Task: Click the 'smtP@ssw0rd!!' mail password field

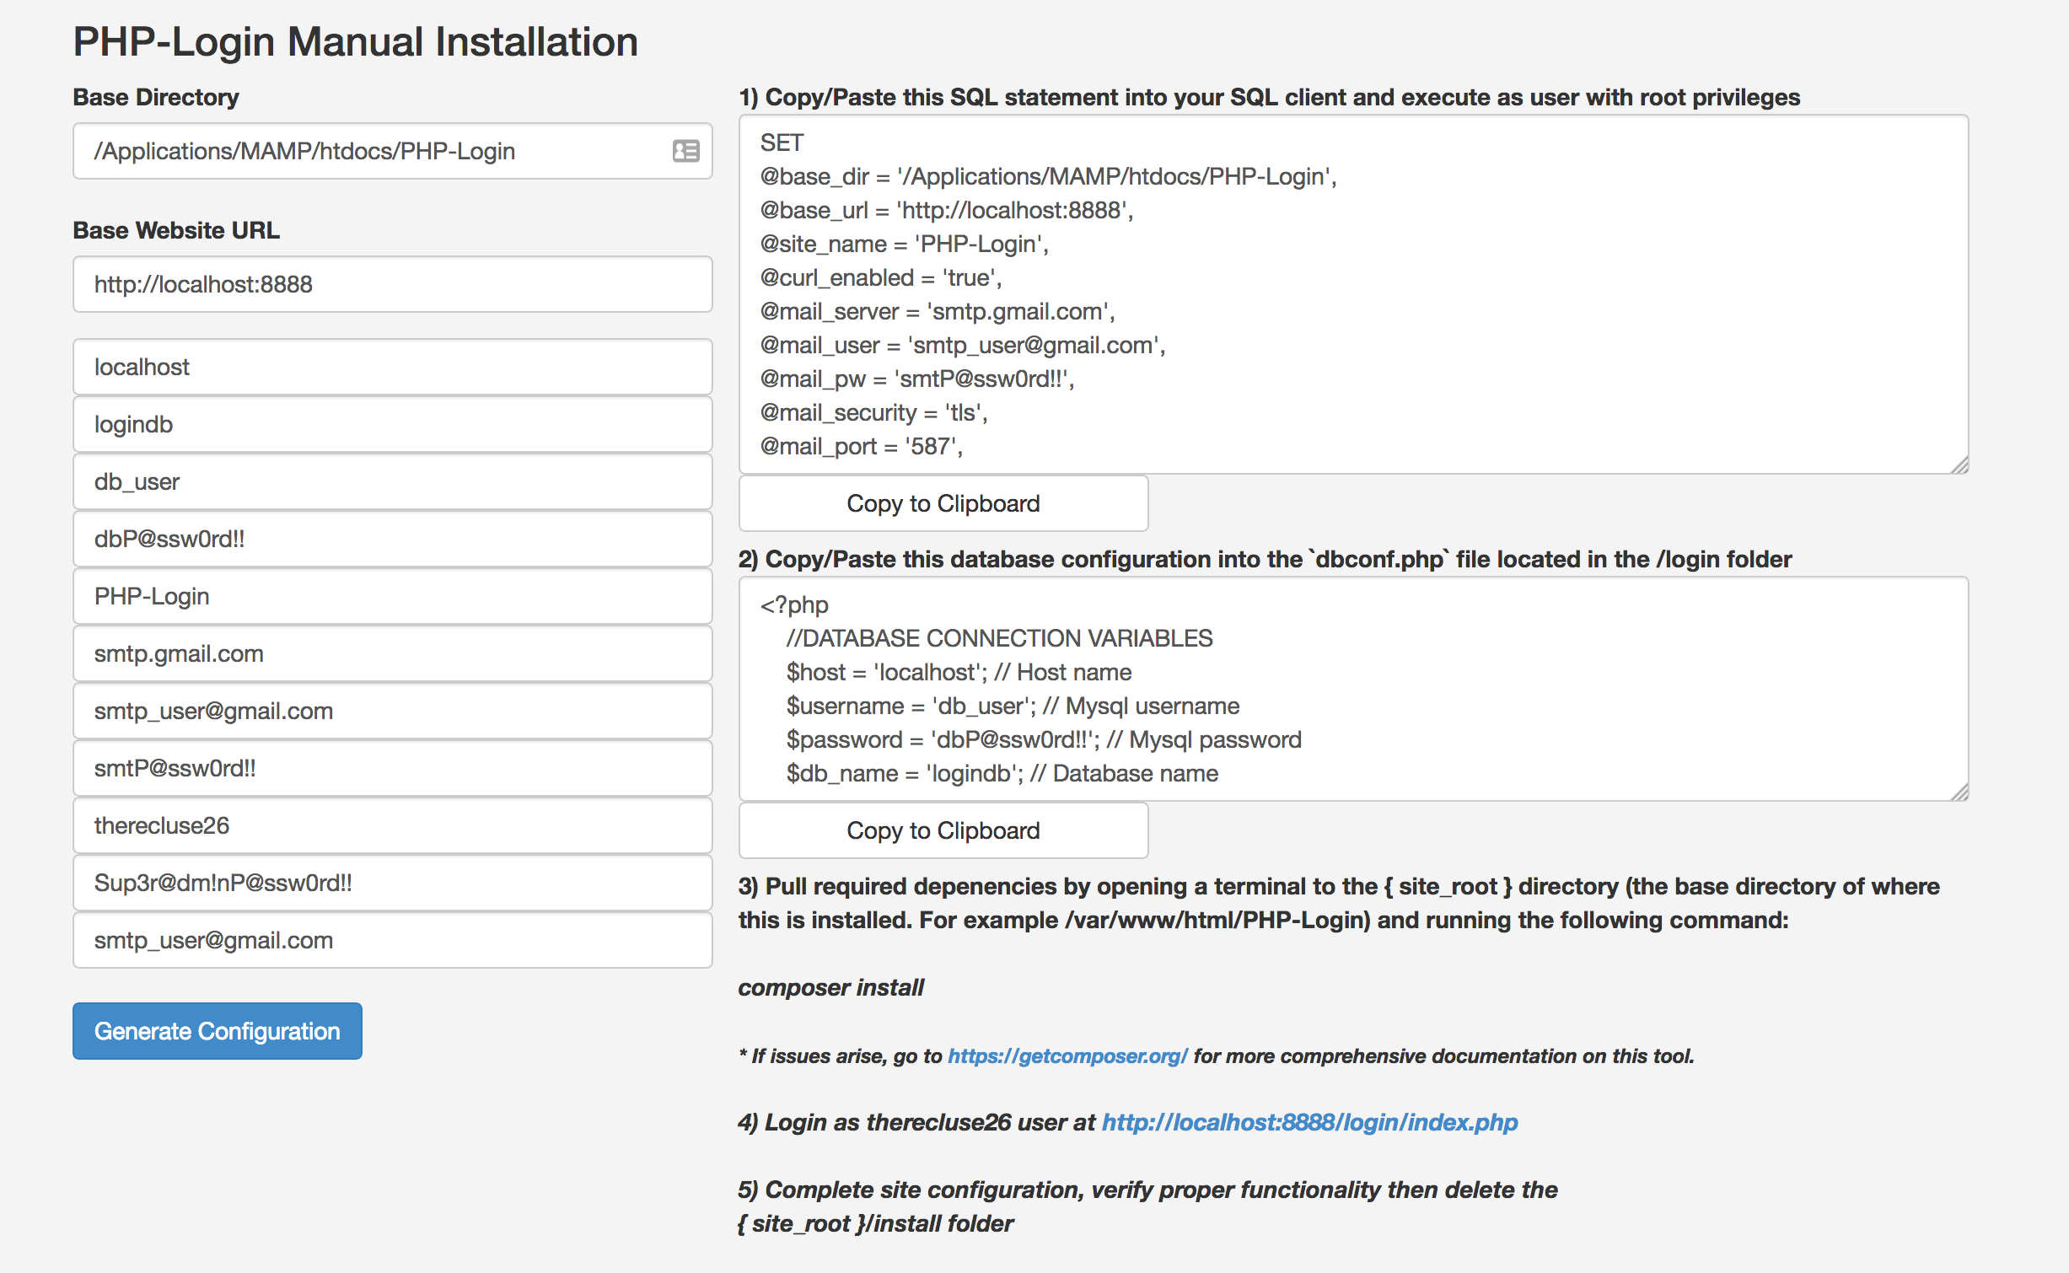Action: (x=392, y=768)
